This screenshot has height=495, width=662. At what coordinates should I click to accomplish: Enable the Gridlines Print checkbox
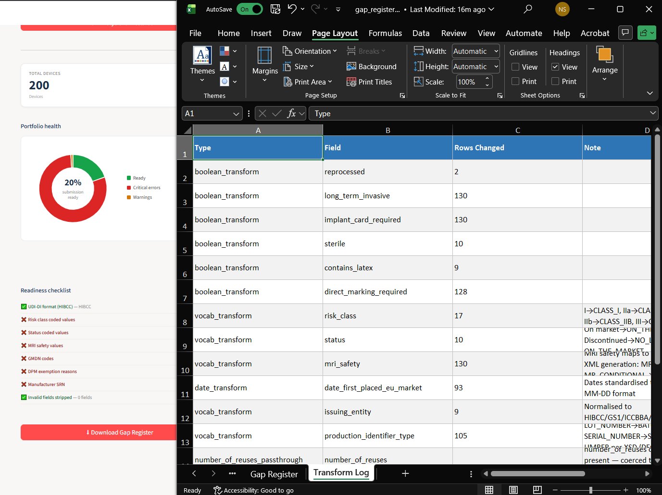[x=515, y=81]
